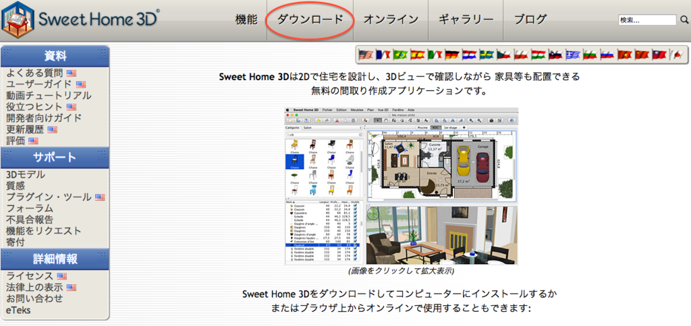Select the Polish flag

point(520,55)
